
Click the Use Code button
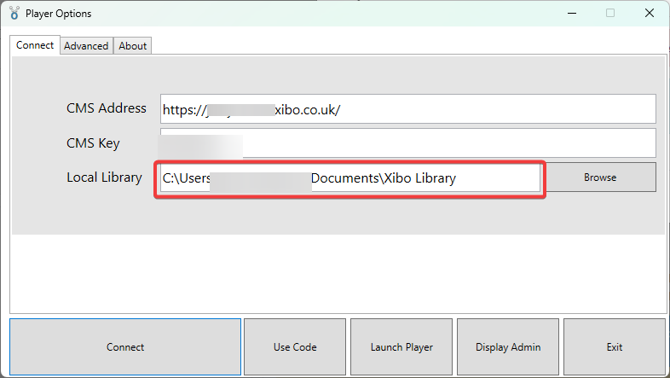click(x=295, y=347)
